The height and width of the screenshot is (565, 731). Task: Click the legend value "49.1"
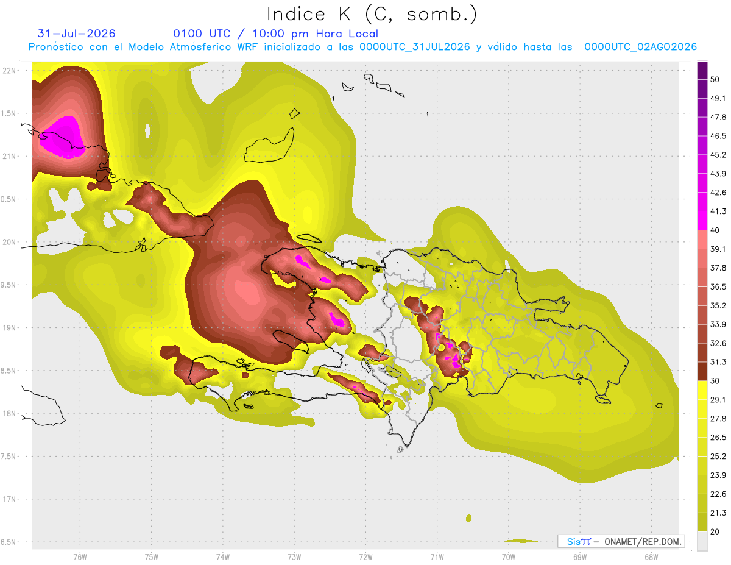point(718,99)
